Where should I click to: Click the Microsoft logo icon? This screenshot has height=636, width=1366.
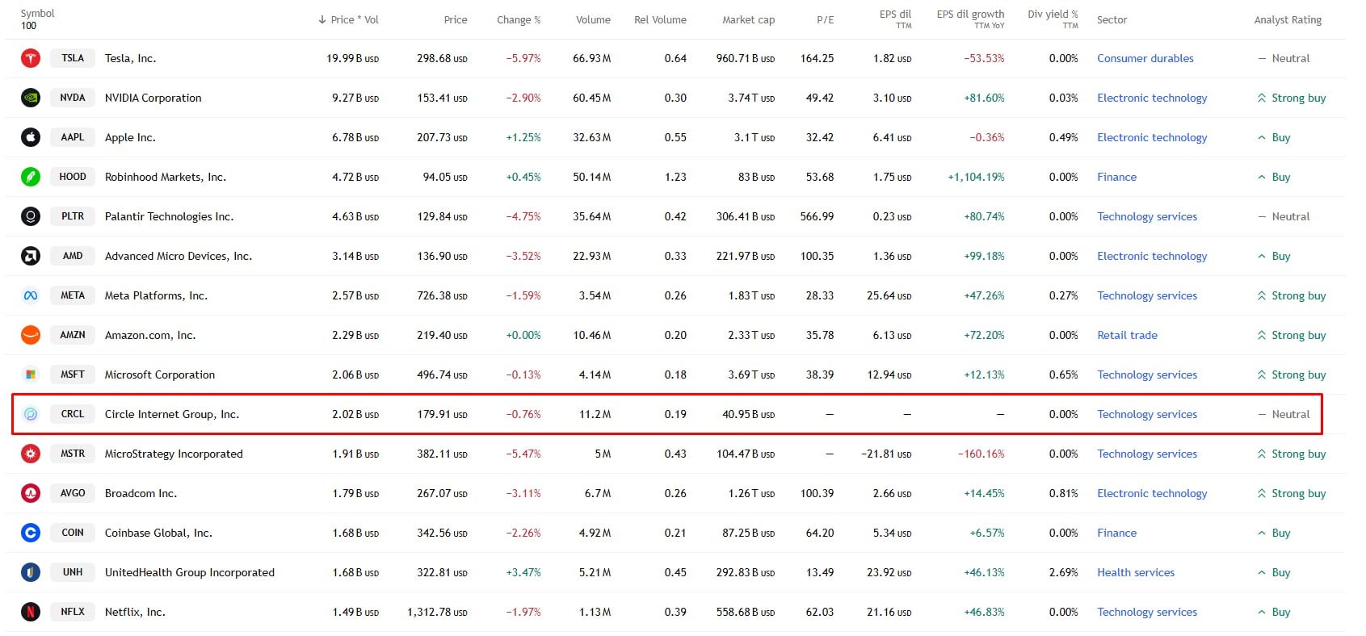coord(31,374)
